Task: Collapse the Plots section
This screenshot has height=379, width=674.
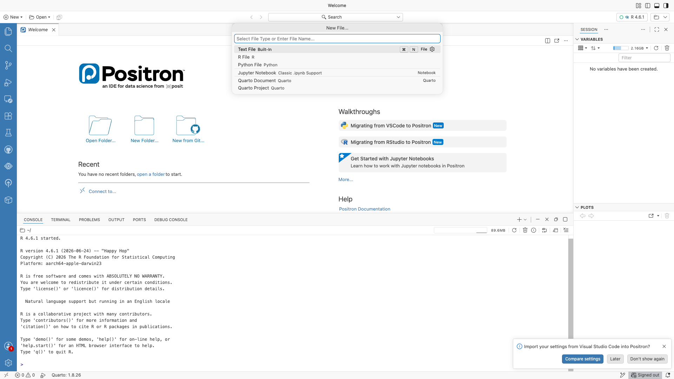Action: click(577, 207)
